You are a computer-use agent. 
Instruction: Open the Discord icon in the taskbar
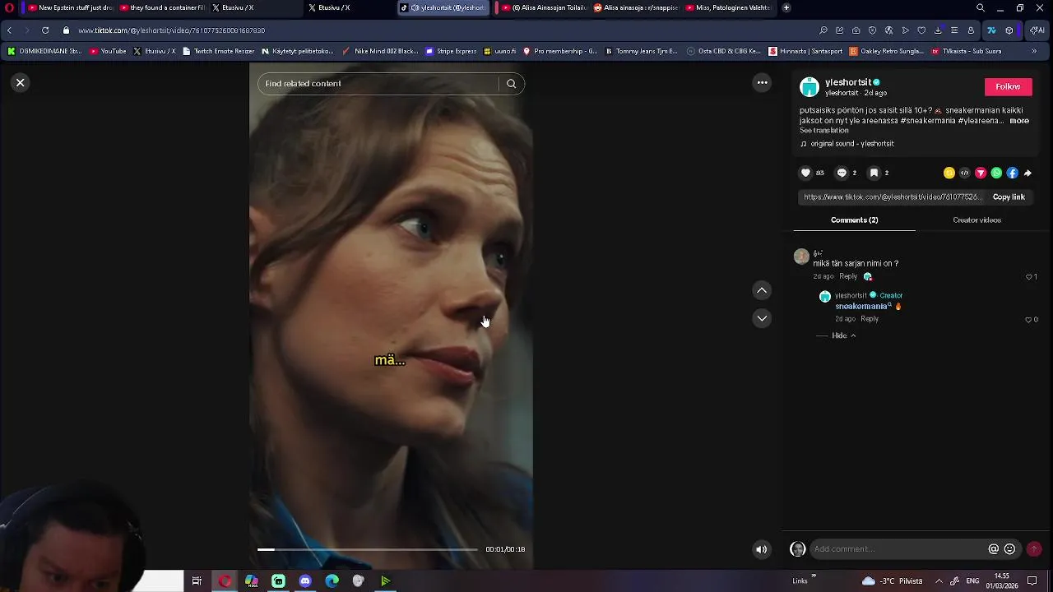coord(305,581)
